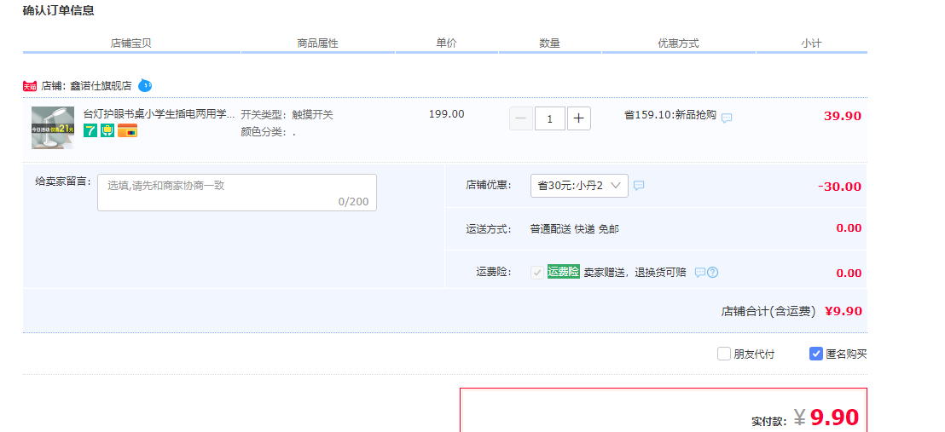Click the -30.00 shop discount amount
The height and width of the screenshot is (432, 945).
click(839, 187)
